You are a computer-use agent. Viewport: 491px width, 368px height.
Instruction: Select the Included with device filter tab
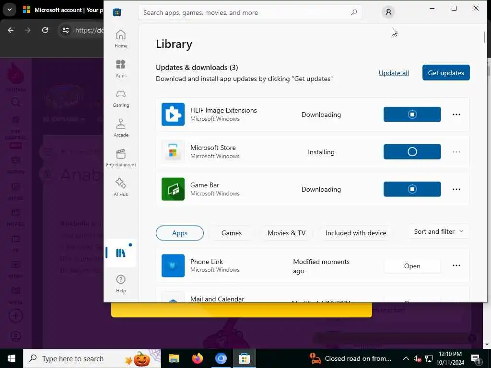point(356,233)
